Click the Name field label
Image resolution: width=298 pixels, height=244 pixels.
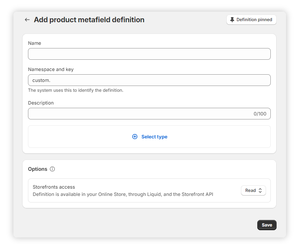35,43
